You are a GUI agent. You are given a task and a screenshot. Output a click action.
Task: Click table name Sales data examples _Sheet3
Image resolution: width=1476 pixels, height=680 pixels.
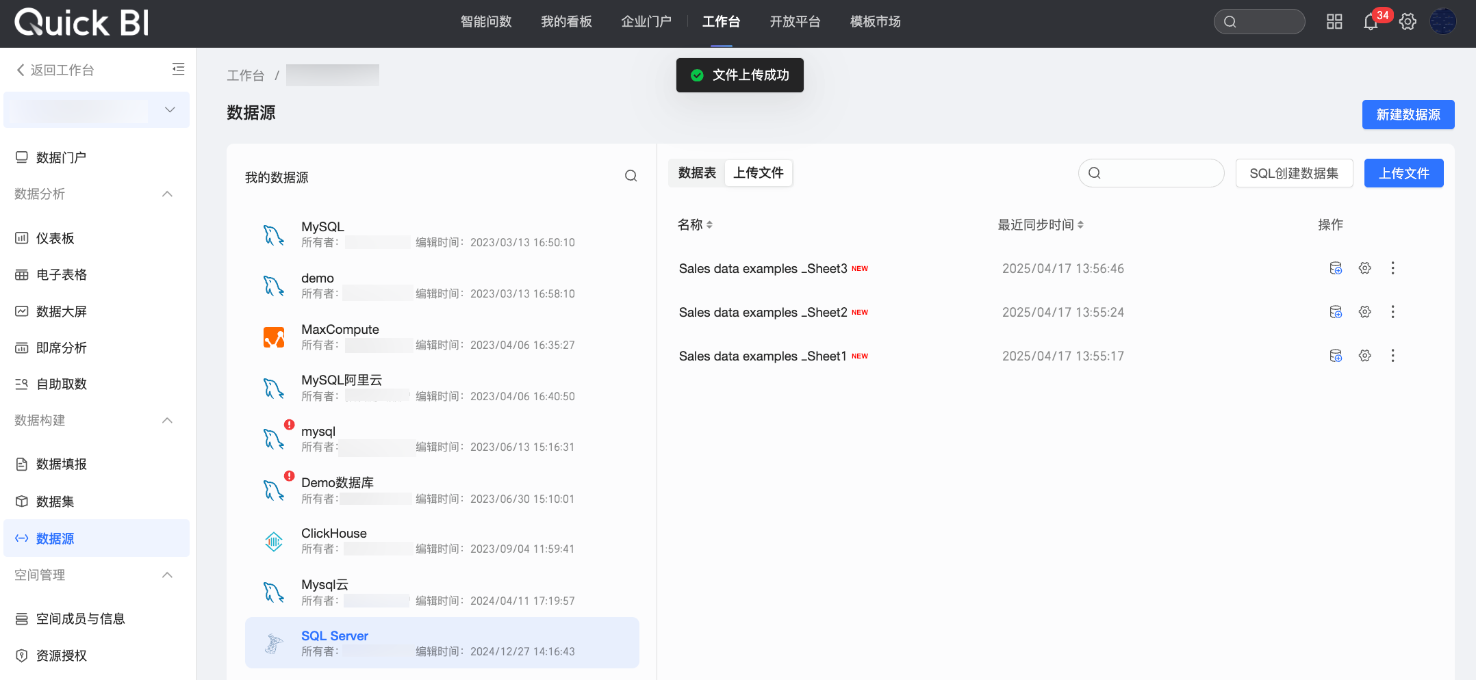[763, 269]
